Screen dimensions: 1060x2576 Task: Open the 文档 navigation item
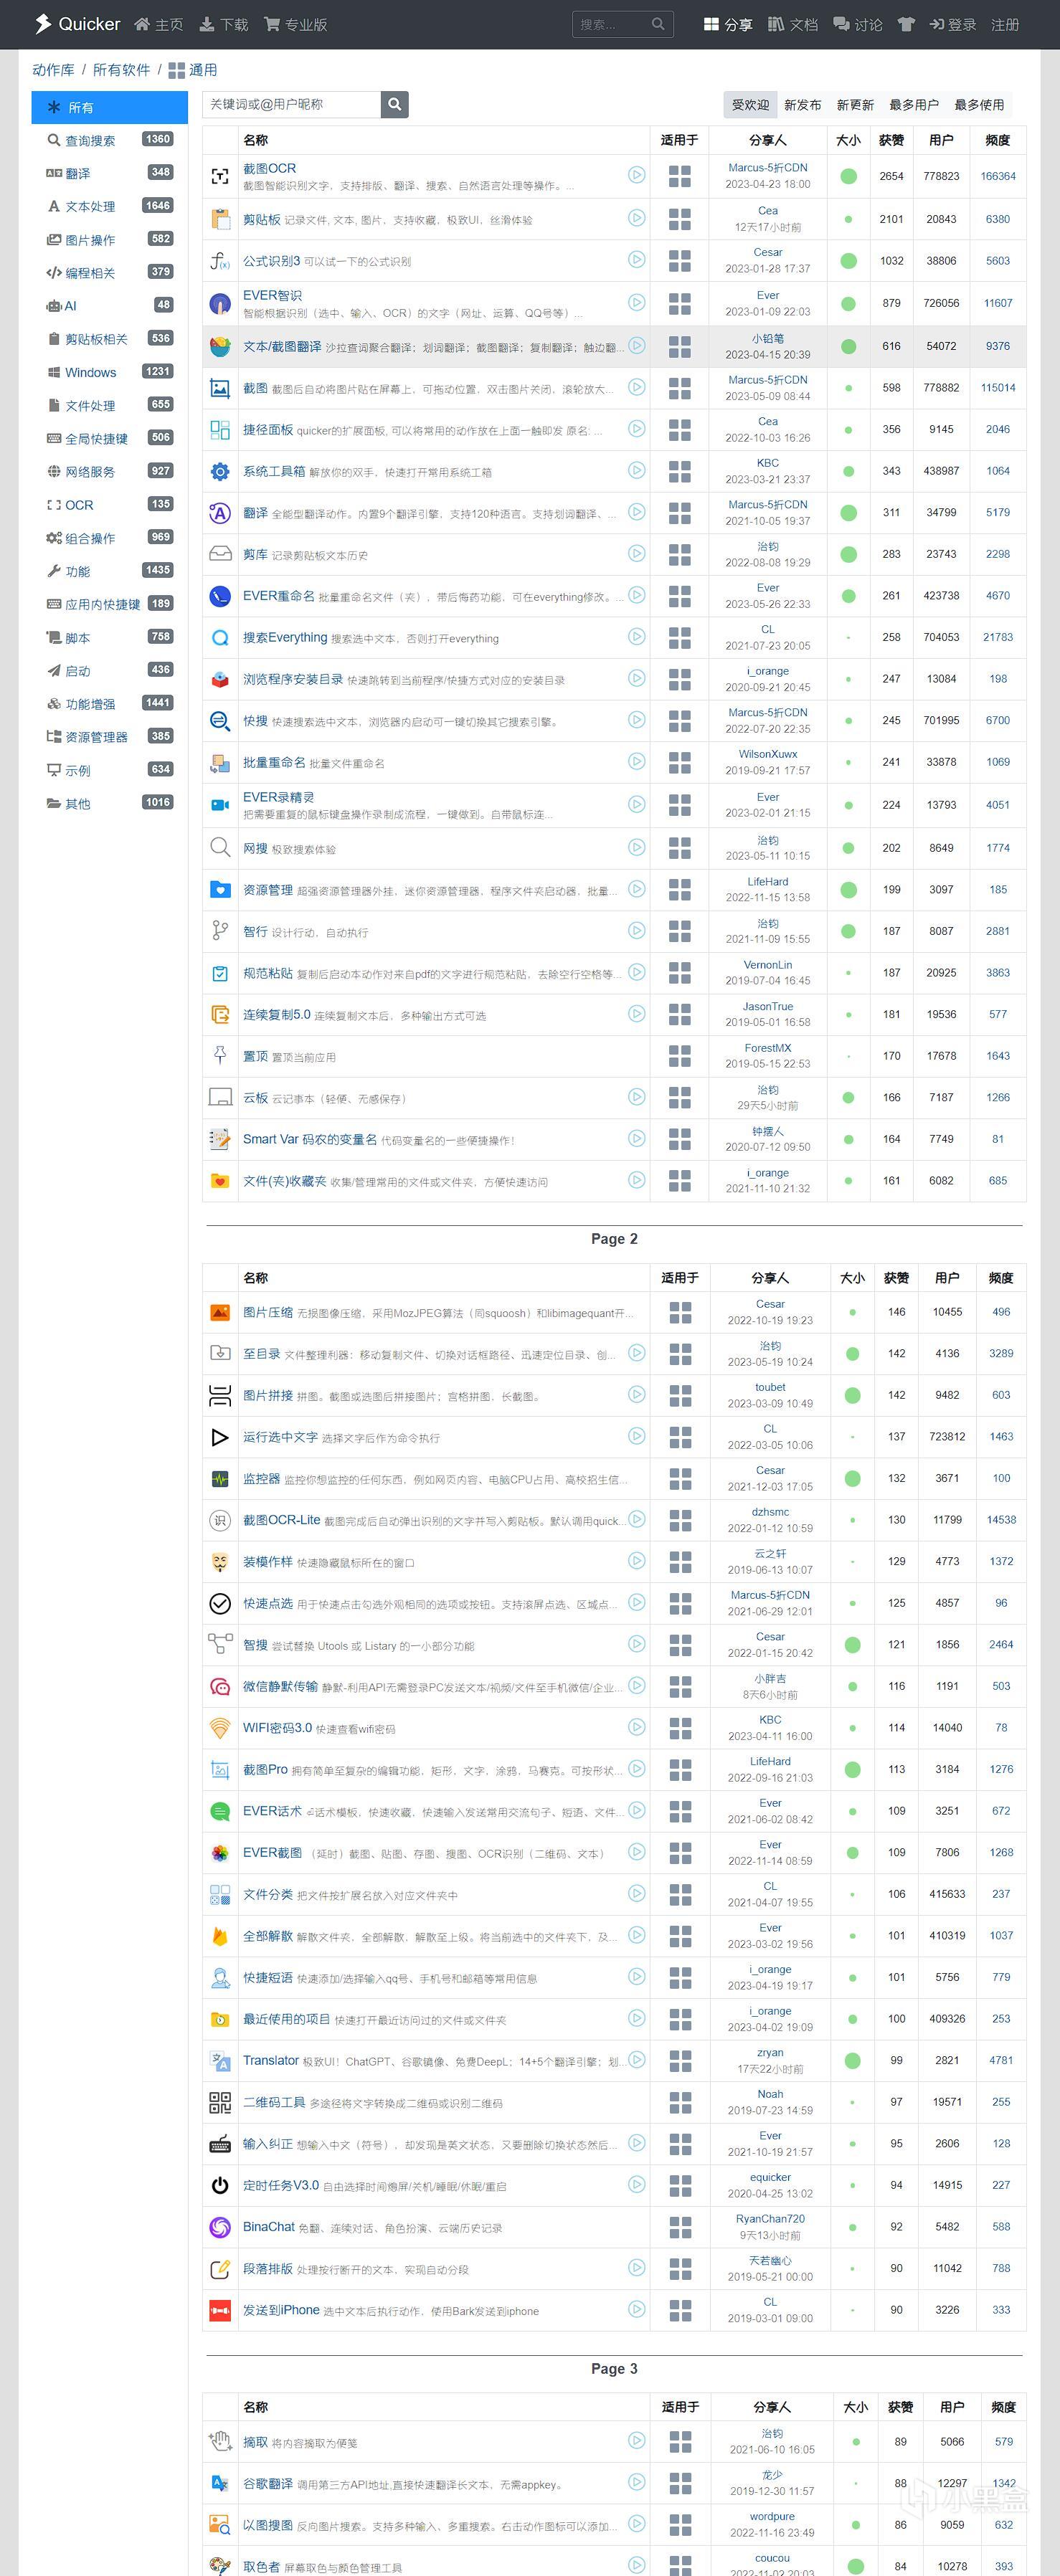coord(793,24)
